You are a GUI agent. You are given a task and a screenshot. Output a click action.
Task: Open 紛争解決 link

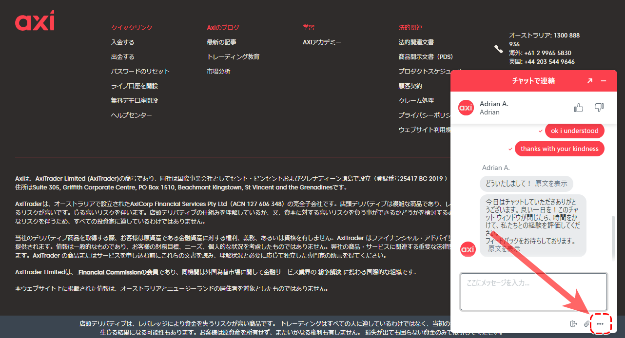coord(330,272)
